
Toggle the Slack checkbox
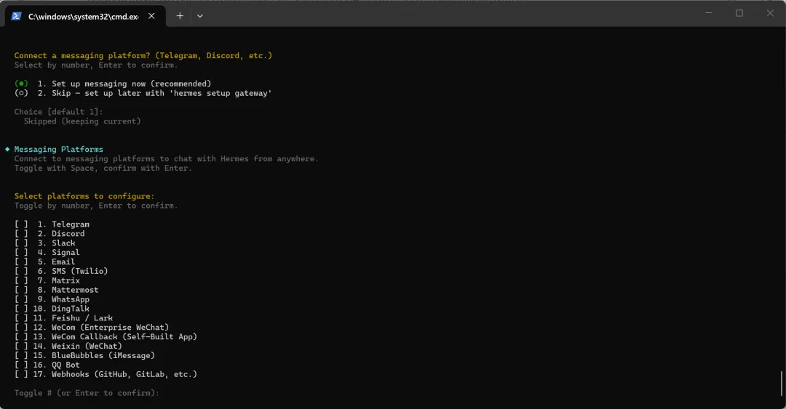[x=21, y=243]
